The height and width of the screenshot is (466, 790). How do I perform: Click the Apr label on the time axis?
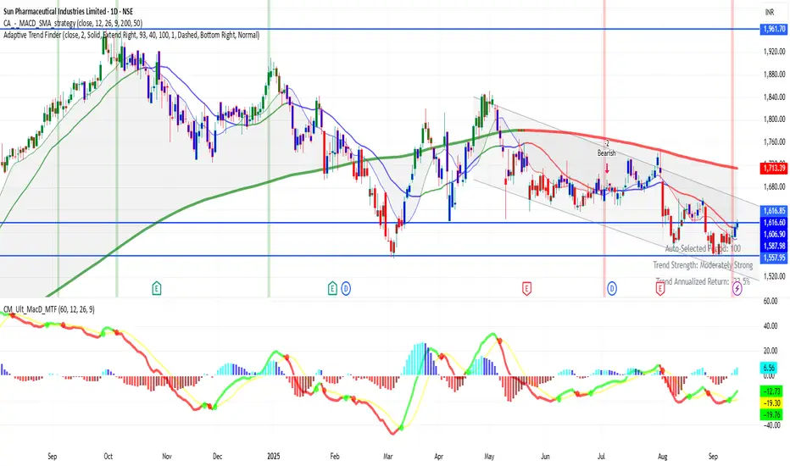tap(439, 457)
